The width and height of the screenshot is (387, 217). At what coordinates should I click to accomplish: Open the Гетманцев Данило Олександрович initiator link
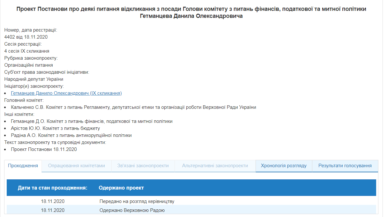coord(66,93)
